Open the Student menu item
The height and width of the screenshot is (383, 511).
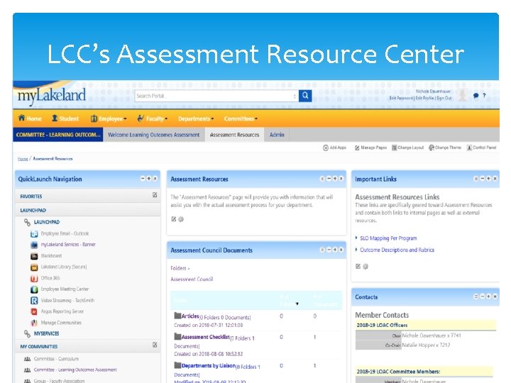tap(65, 118)
